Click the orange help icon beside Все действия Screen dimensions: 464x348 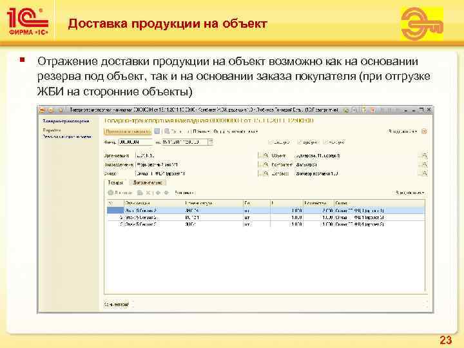coord(424,131)
